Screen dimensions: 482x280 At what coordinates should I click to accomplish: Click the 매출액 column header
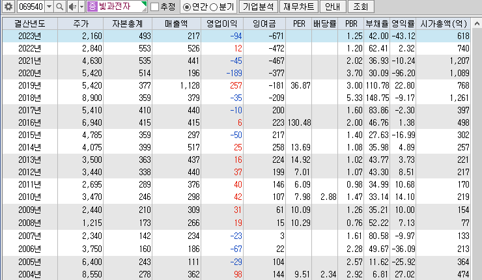pyautogui.click(x=177, y=23)
